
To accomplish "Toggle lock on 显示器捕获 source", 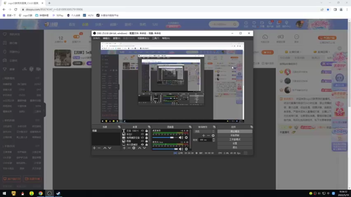I will [x=147, y=144].
